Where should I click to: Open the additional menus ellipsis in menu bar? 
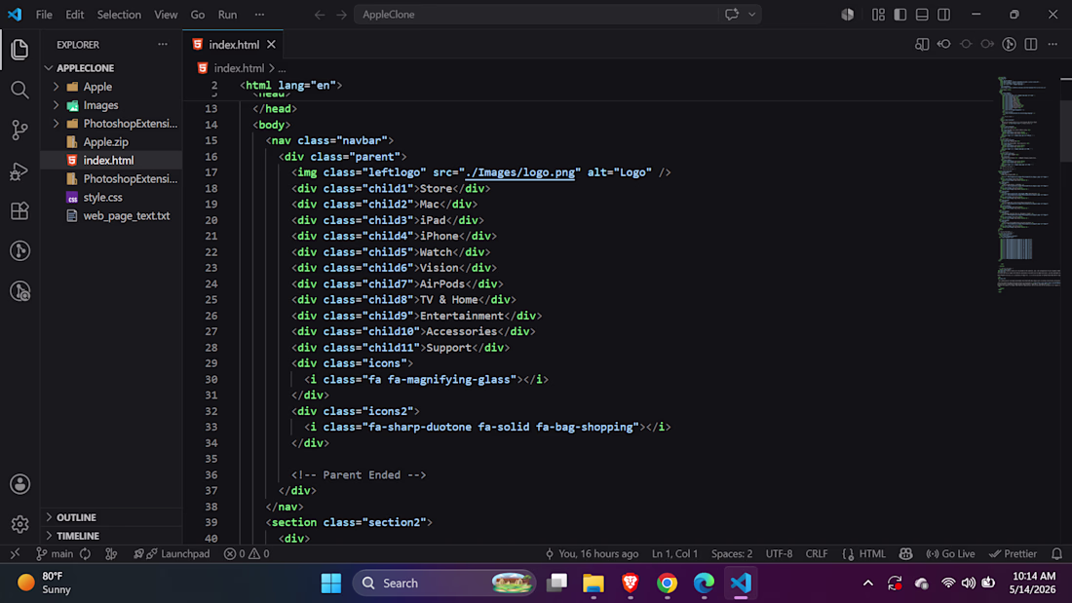pos(259,15)
